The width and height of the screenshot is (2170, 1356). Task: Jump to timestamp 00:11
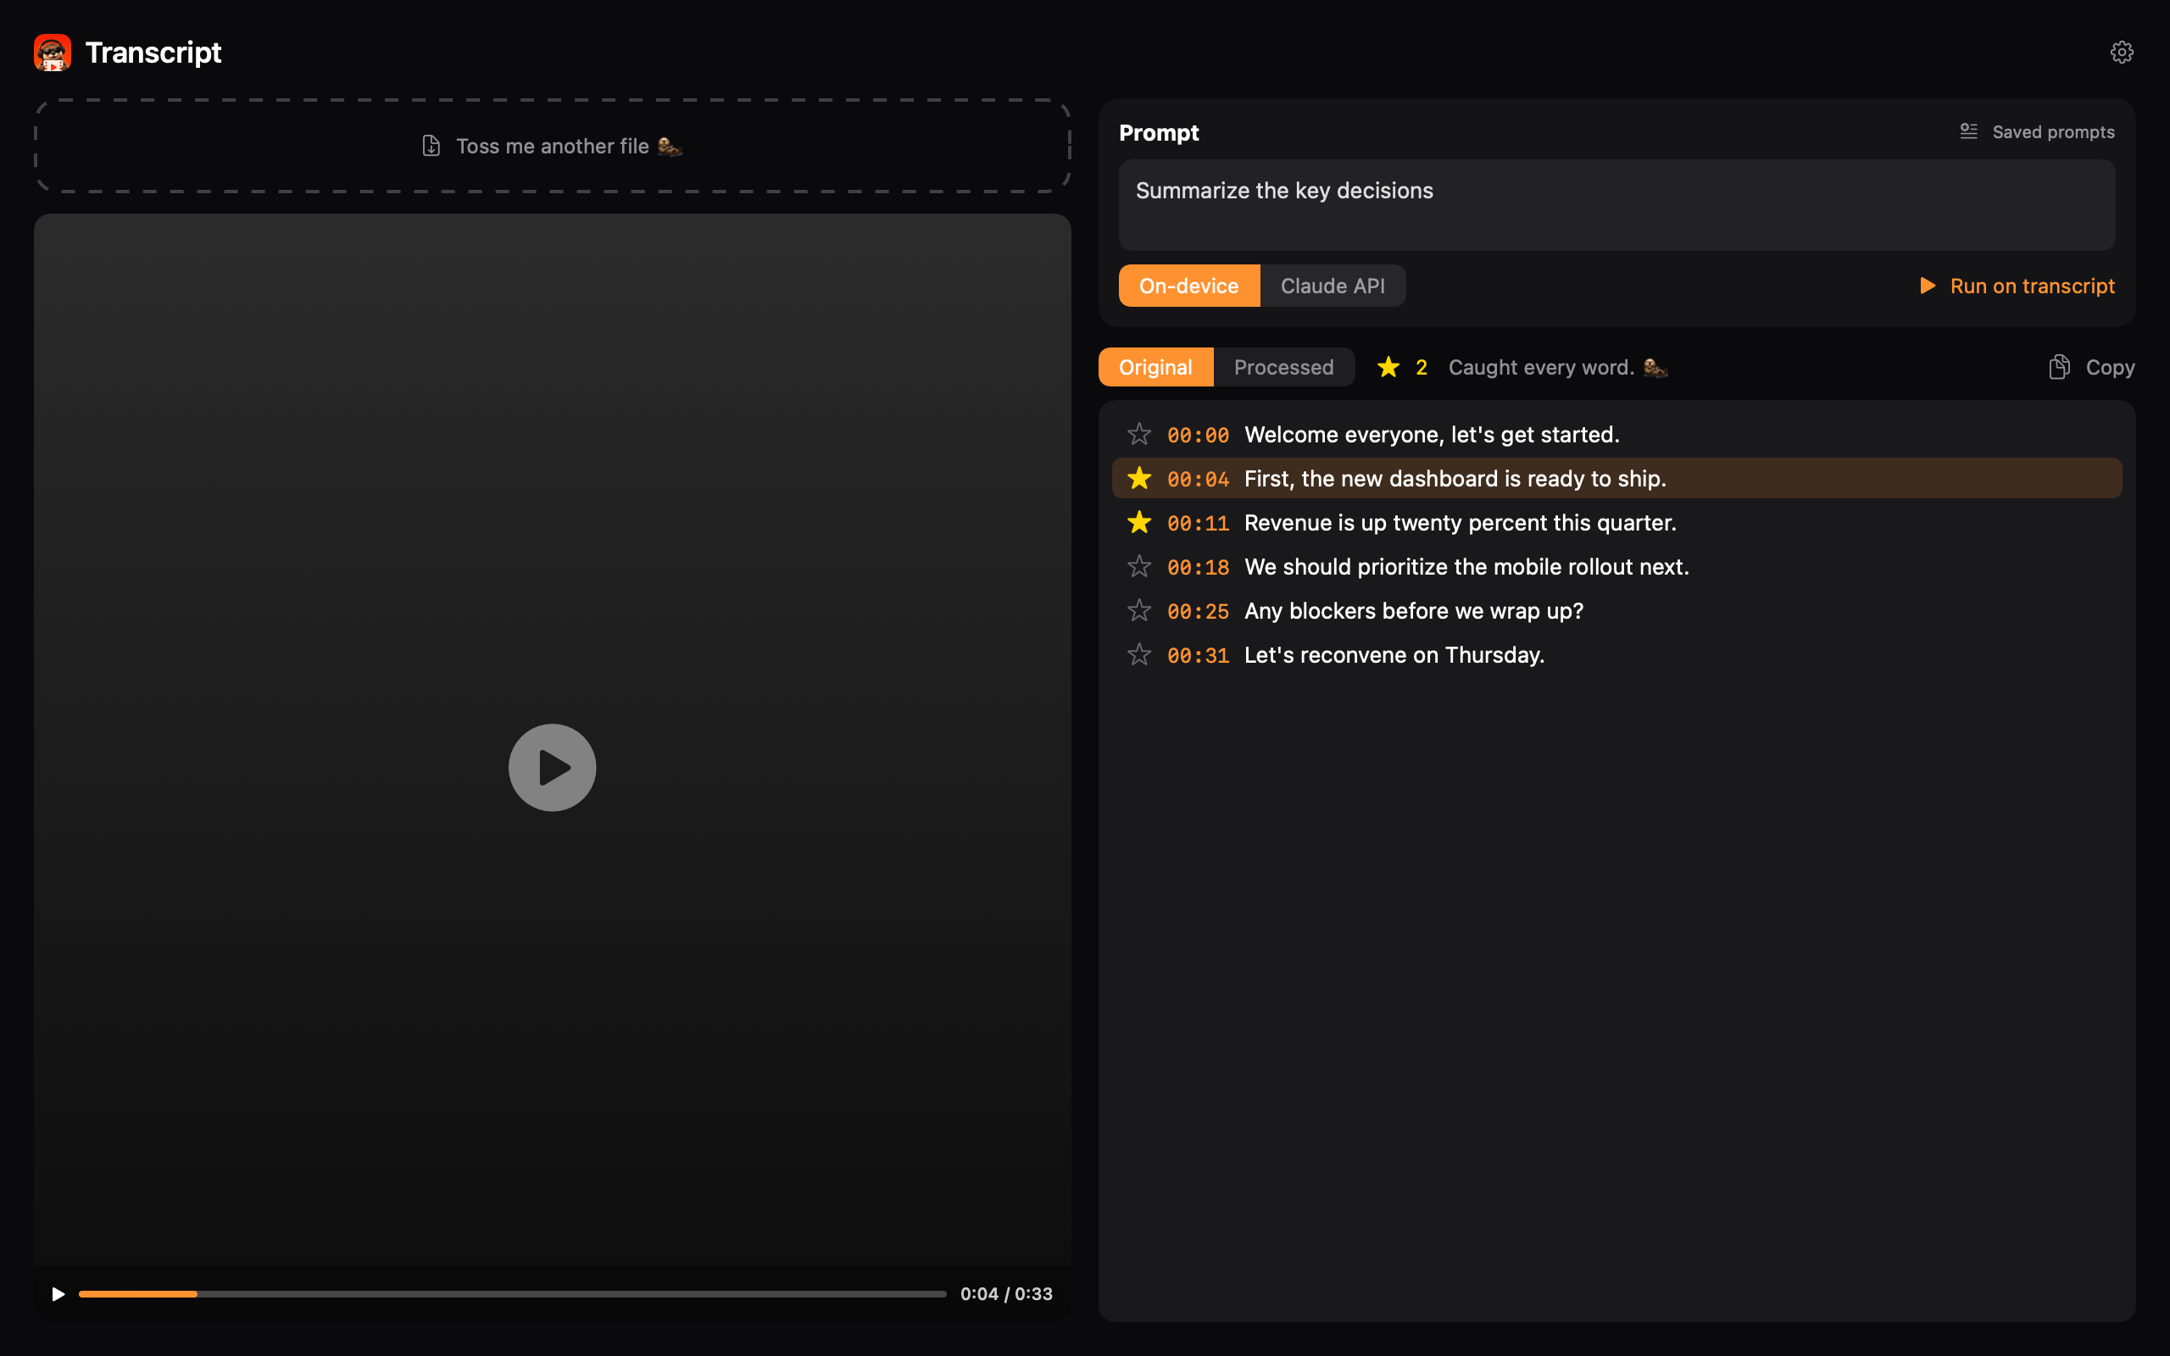tap(1198, 523)
